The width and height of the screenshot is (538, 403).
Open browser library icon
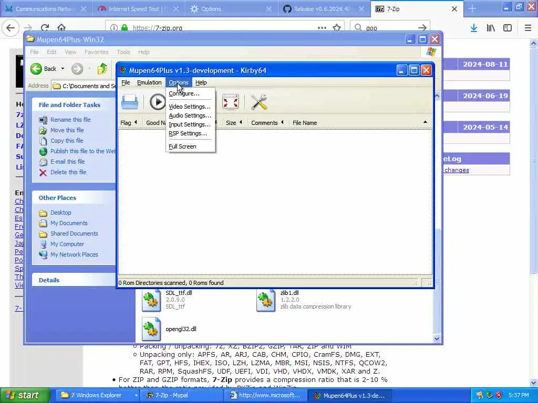tap(491, 28)
